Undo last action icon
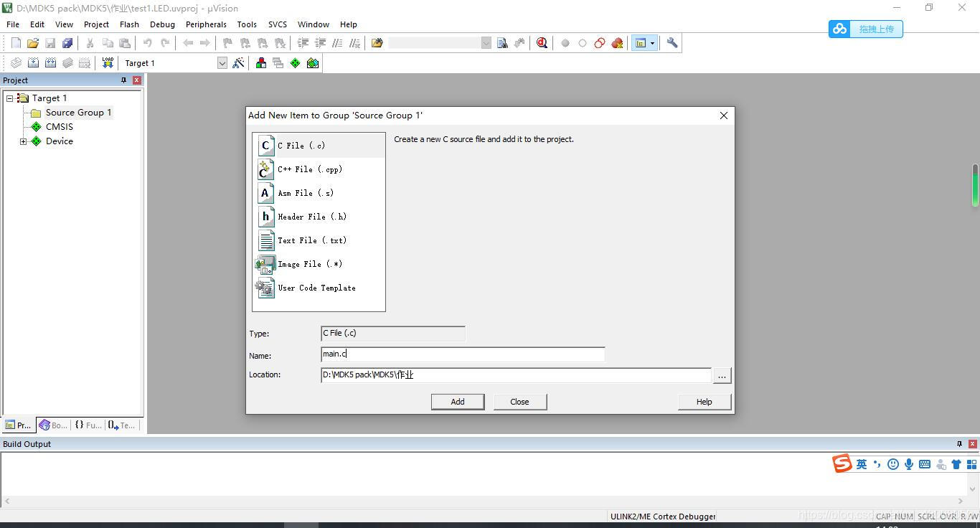 (147, 43)
